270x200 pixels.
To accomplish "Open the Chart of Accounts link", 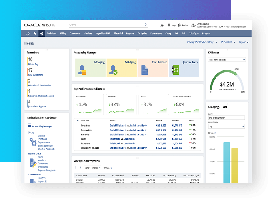I will pyautogui.click(x=46, y=149).
